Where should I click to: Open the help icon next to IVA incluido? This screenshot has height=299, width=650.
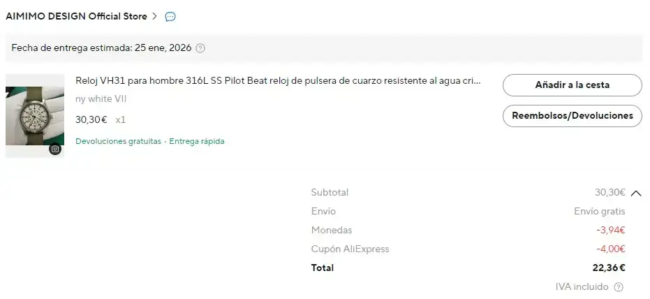click(x=618, y=287)
